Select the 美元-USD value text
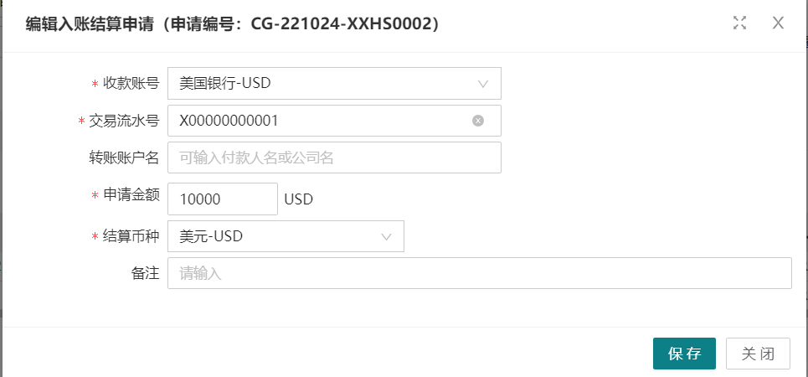Viewport: 808px width, 377px height. [x=211, y=237]
